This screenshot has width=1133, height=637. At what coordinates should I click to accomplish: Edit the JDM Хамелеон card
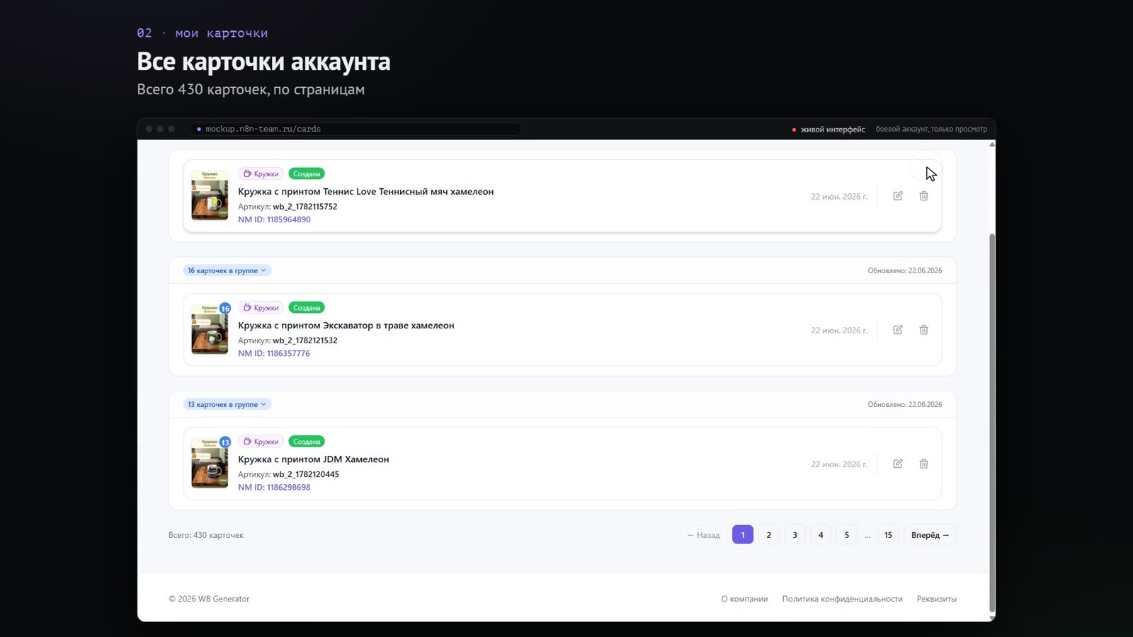(897, 464)
